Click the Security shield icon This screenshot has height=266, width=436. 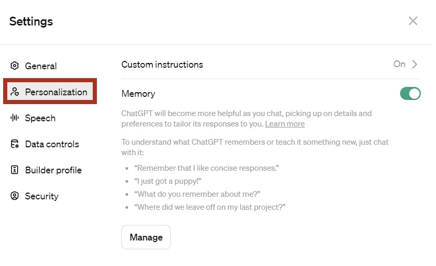[15, 196]
